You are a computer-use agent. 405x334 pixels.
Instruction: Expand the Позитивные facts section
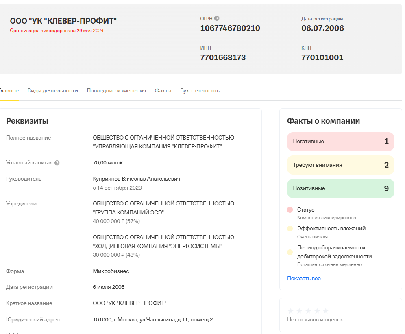pos(340,188)
